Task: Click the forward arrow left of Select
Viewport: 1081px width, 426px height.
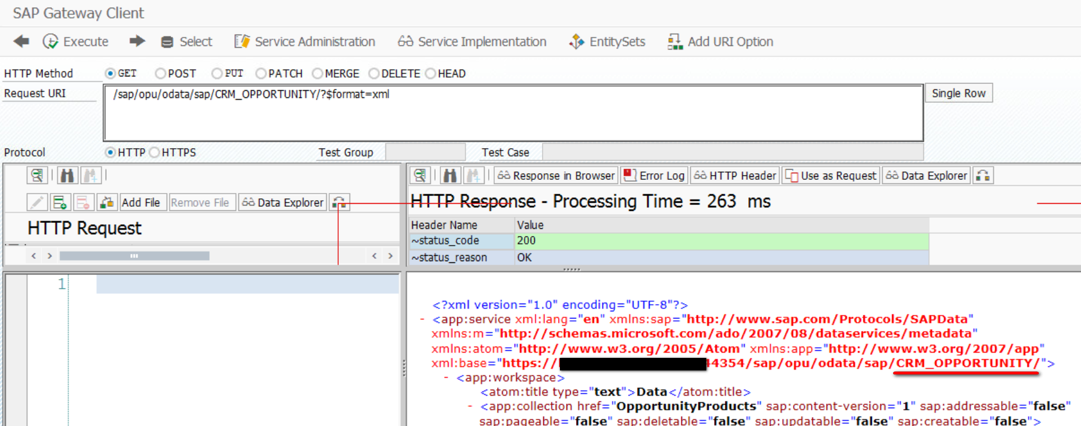Action: point(137,41)
